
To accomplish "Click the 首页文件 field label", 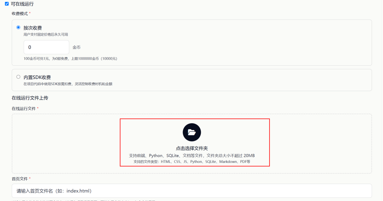I will [x=20, y=179].
